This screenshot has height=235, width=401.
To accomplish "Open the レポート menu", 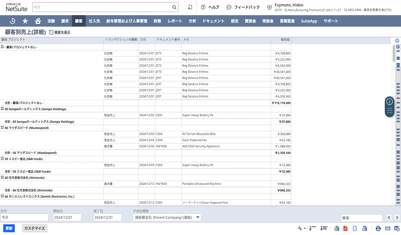I will (x=175, y=21).
